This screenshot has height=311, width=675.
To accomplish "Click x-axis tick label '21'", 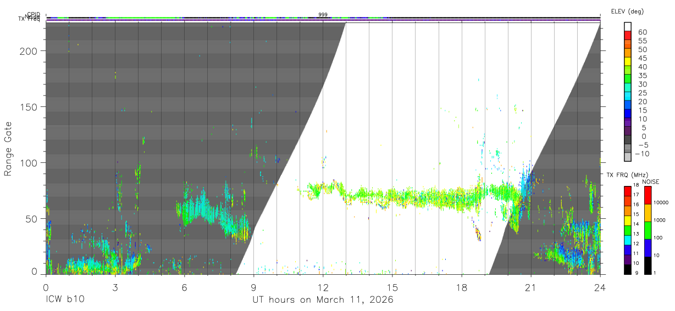I will (x=530, y=287).
